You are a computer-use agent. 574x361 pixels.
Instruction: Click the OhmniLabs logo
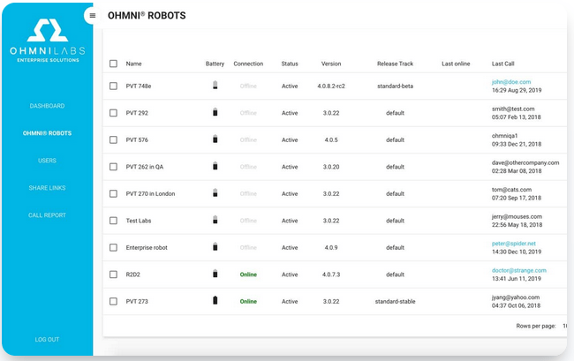[47, 40]
